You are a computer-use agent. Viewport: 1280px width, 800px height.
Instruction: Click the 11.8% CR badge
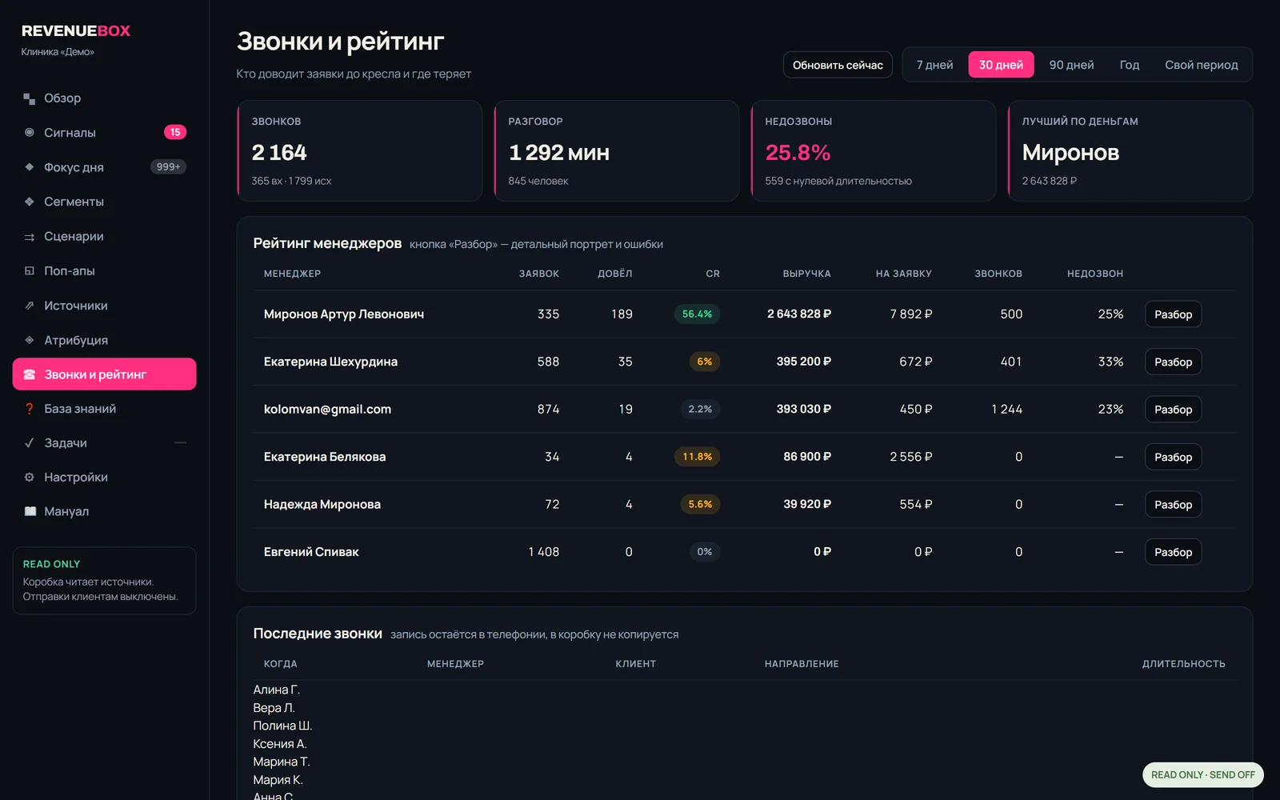[697, 457]
